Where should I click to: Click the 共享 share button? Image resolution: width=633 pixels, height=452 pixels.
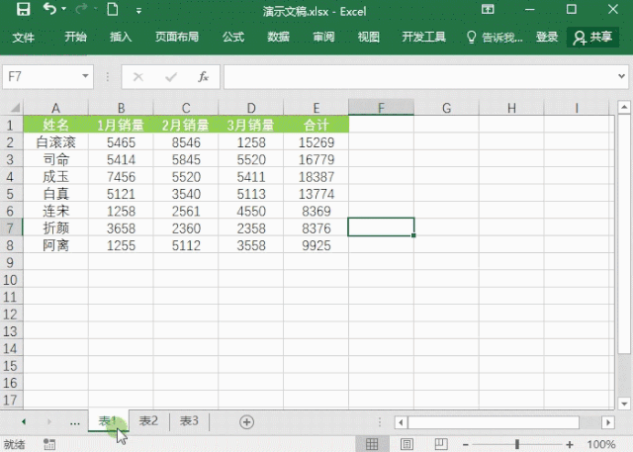point(593,38)
